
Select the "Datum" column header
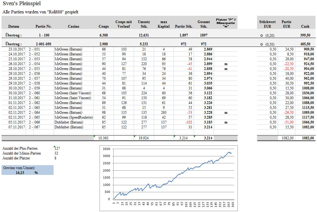(14, 26)
